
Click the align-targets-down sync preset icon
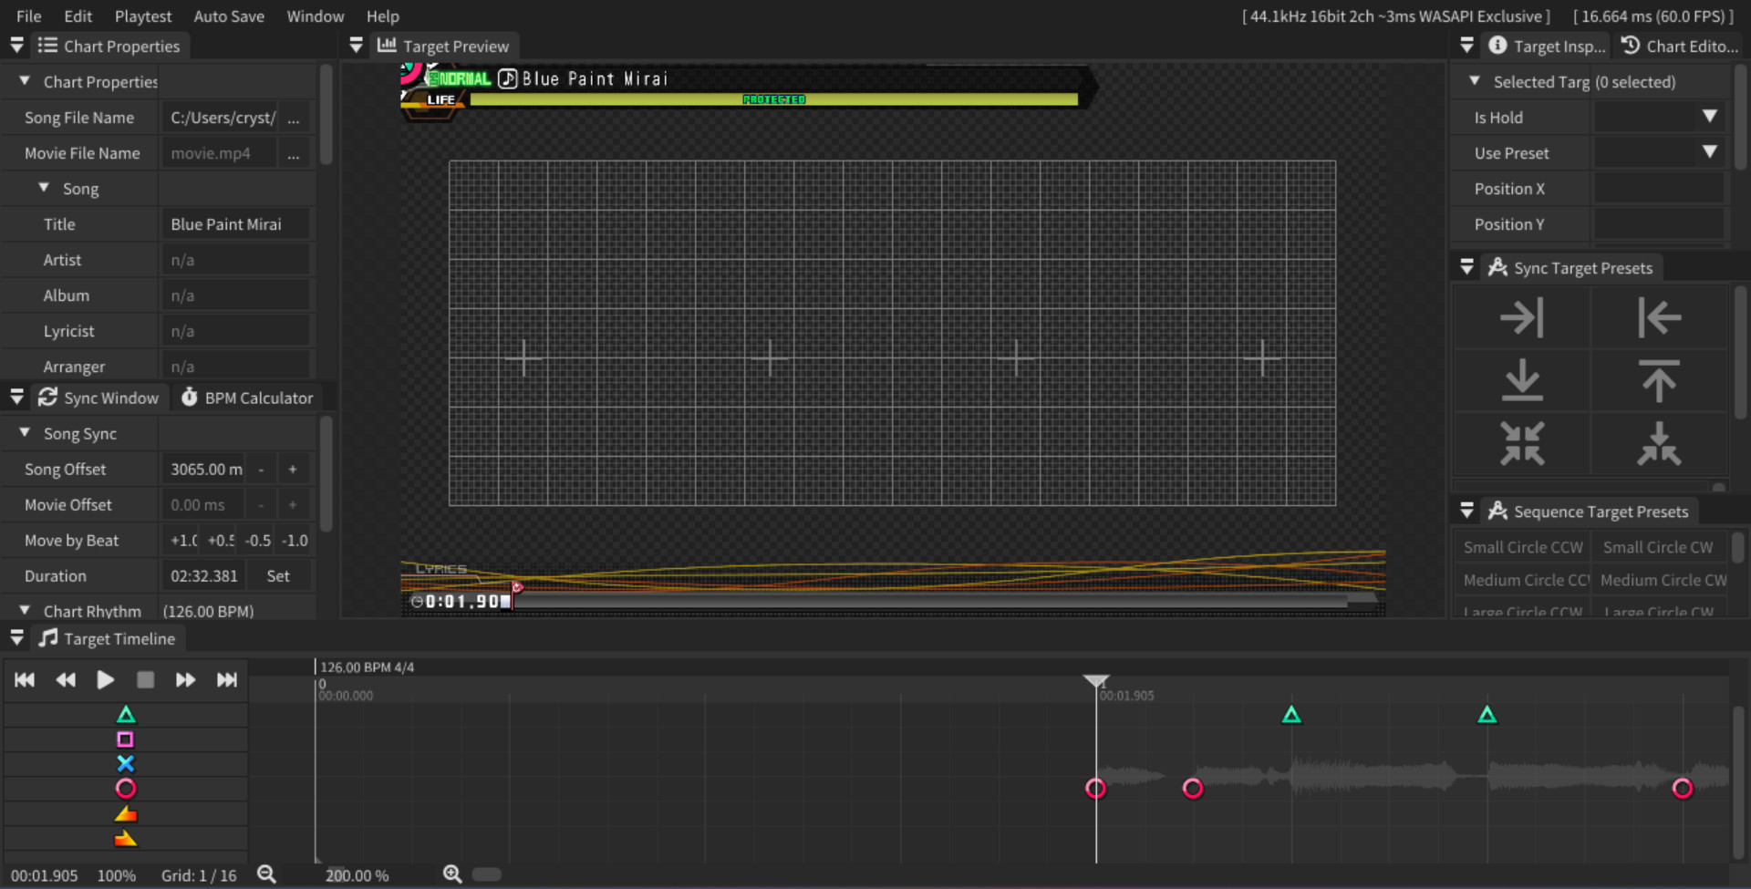[x=1523, y=381]
